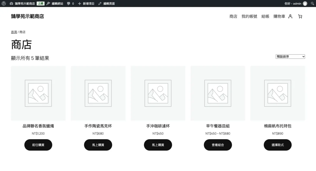Image resolution: width=316 pixels, height=171 pixels.
Task: Click 前往購買 button for 品牌聯名香氛蠟燭
Action: (x=38, y=145)
